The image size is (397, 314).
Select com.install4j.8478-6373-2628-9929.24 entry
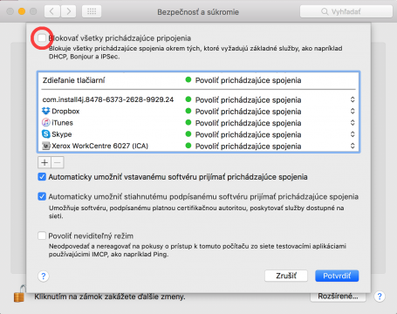[108, 99]
